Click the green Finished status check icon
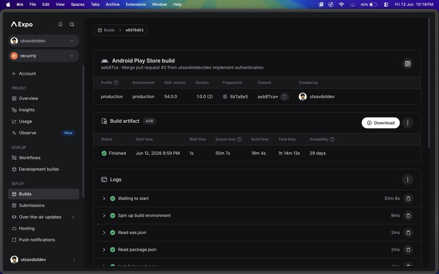 [x=104, y=153]
